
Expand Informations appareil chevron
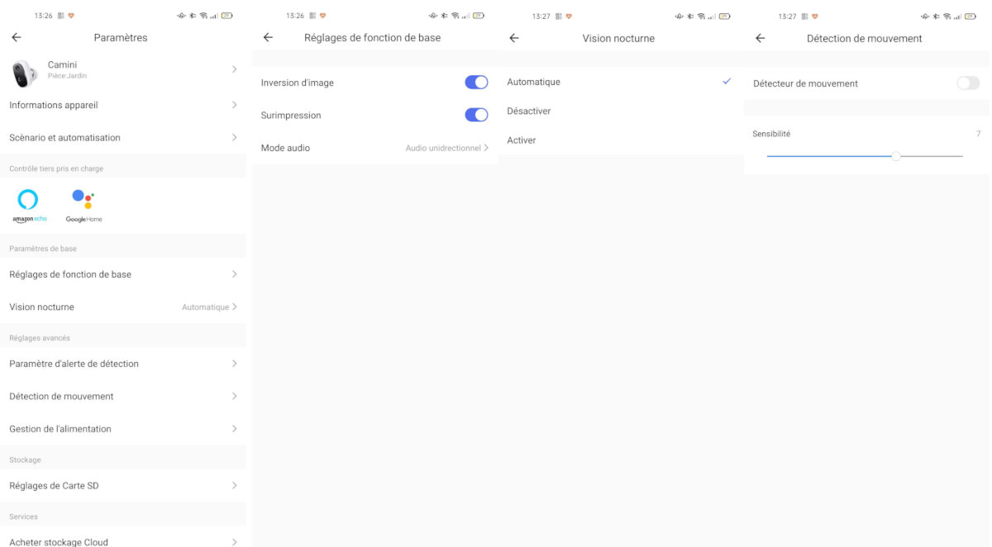235,105
